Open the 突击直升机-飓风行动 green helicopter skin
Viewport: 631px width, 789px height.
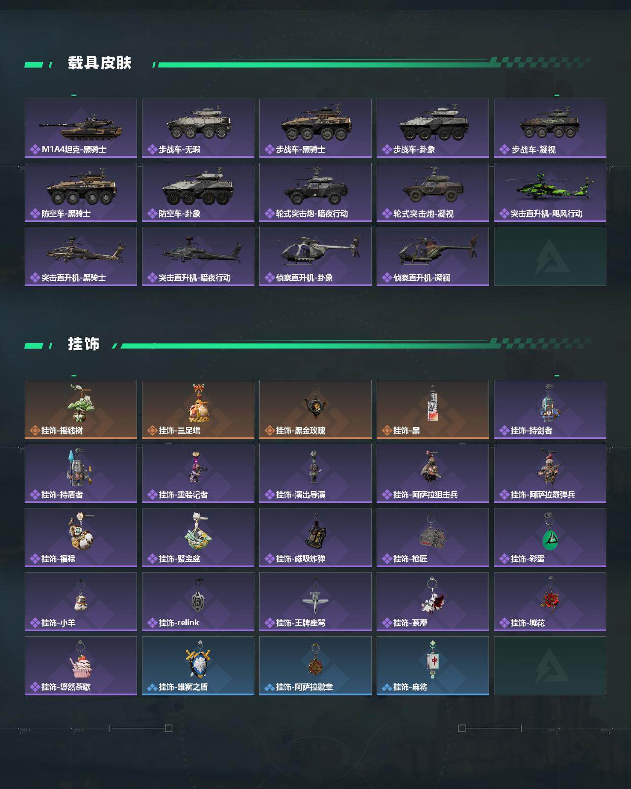tap(550, 192)
